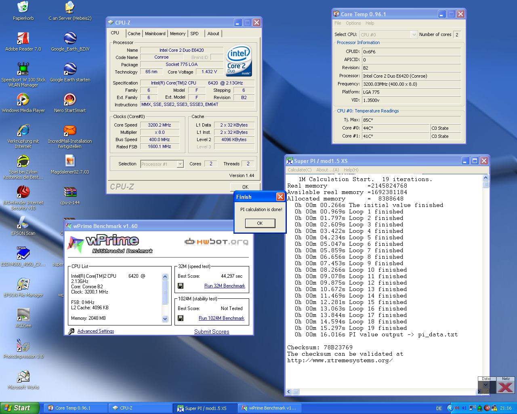Click Super PI horizontal scrollbar left arrow

tap(289, 391)
